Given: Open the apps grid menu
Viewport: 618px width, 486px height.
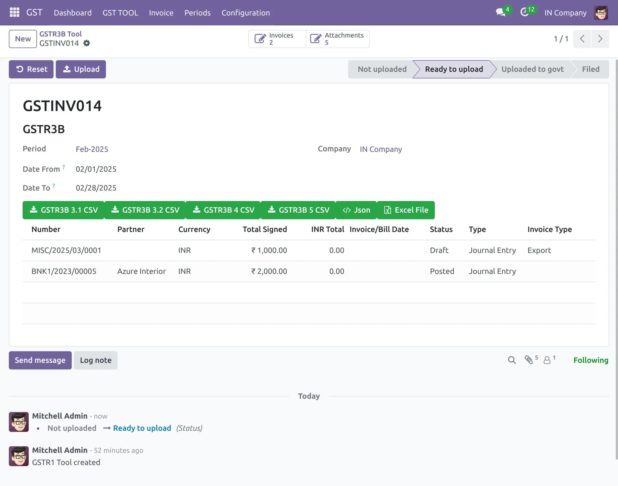Looking at the screenshot, I should tap(14, 12).
